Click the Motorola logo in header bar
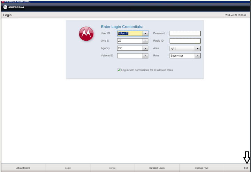The width and height of the screenshot is (251, 172). pos(14,7)
